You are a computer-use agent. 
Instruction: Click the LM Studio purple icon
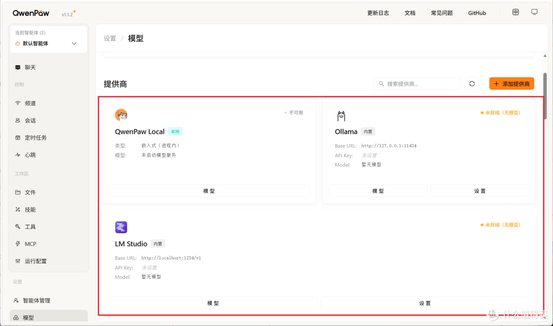(x=121, y=227)
